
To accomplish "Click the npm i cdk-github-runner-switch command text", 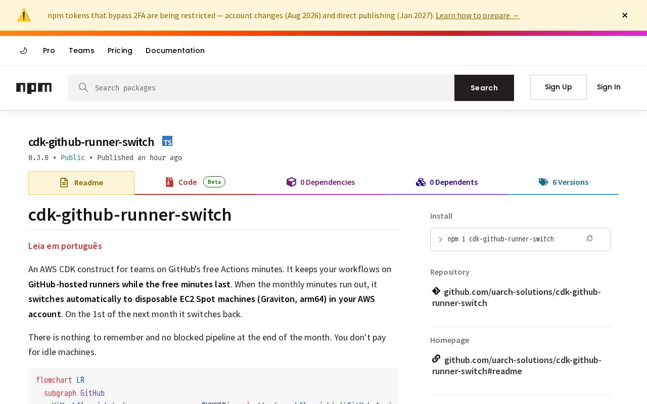I will point(501,239).
